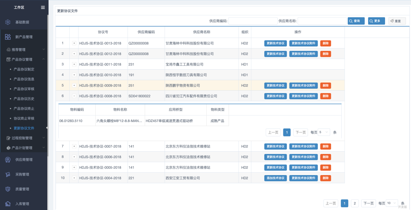Open 基础数据 via its cube icon
Viewport: 411px width, 210px height.
(x=8, y=22)
